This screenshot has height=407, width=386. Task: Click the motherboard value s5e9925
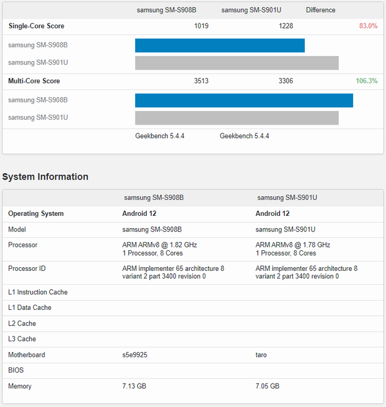(x=135, y=355)
